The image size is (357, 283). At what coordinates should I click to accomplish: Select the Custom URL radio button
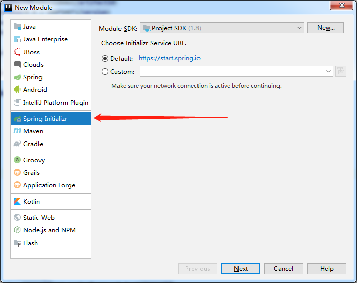105,72
